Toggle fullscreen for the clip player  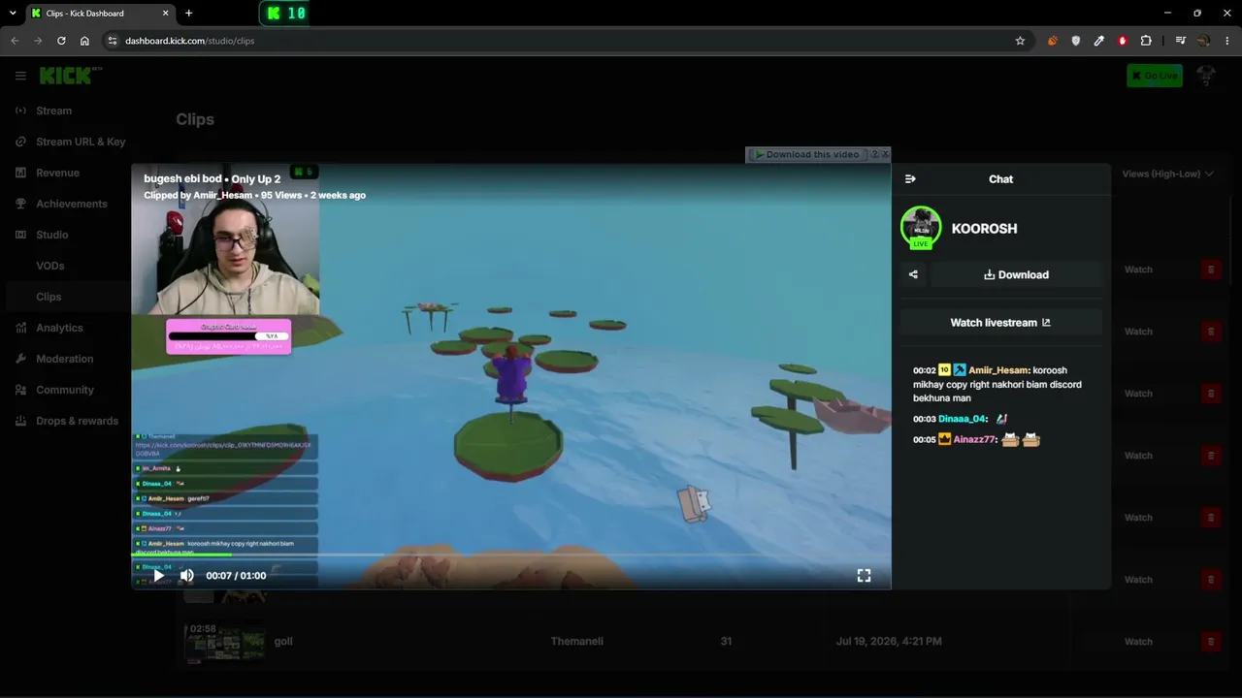[864, 576]
